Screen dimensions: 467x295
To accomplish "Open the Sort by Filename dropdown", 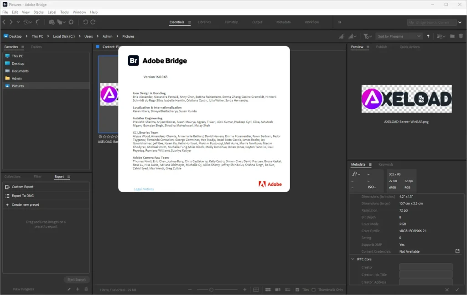I will click(x=398, y=36).
